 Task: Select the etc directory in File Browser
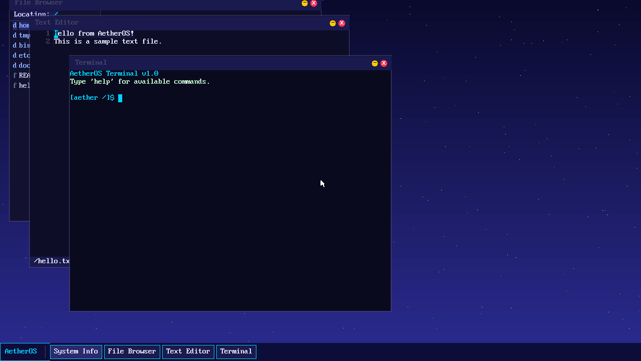20,56
